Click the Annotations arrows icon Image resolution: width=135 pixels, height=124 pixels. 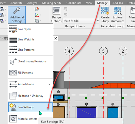13,84
